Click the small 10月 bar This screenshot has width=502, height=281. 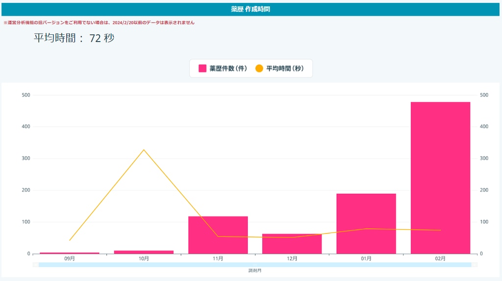(x=144, y=252)
